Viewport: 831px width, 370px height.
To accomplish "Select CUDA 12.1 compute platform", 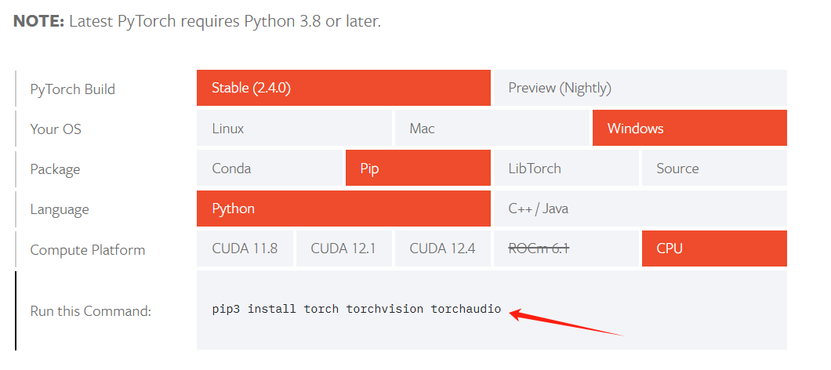I will 343,249.
